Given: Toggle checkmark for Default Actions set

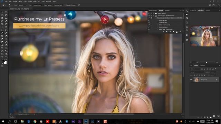Looking at the screenshot, I should (x=149, y=13).
